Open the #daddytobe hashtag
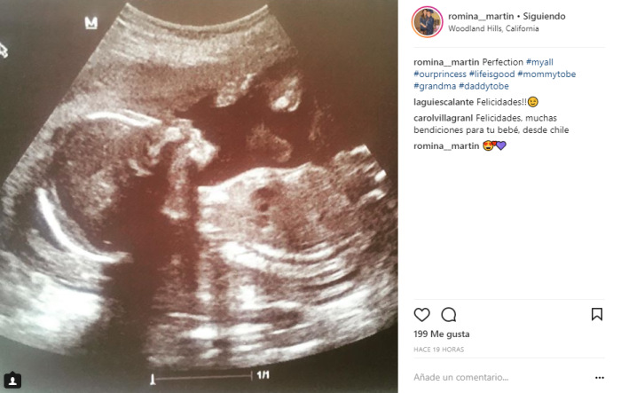Viewport: 621px width, 393px height. coord(483,86)
